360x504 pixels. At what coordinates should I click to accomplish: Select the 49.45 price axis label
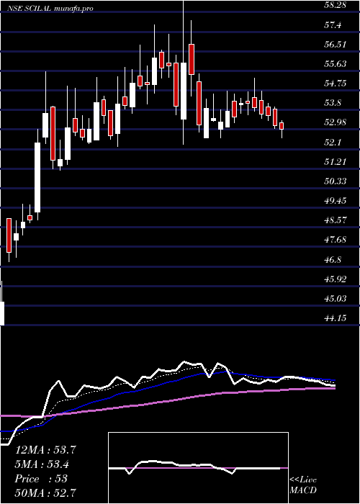(336, 201)
